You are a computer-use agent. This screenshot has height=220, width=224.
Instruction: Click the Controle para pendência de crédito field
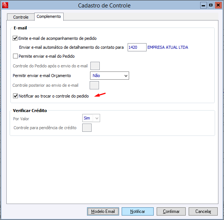pyautogui.click(x=87, y=128)
